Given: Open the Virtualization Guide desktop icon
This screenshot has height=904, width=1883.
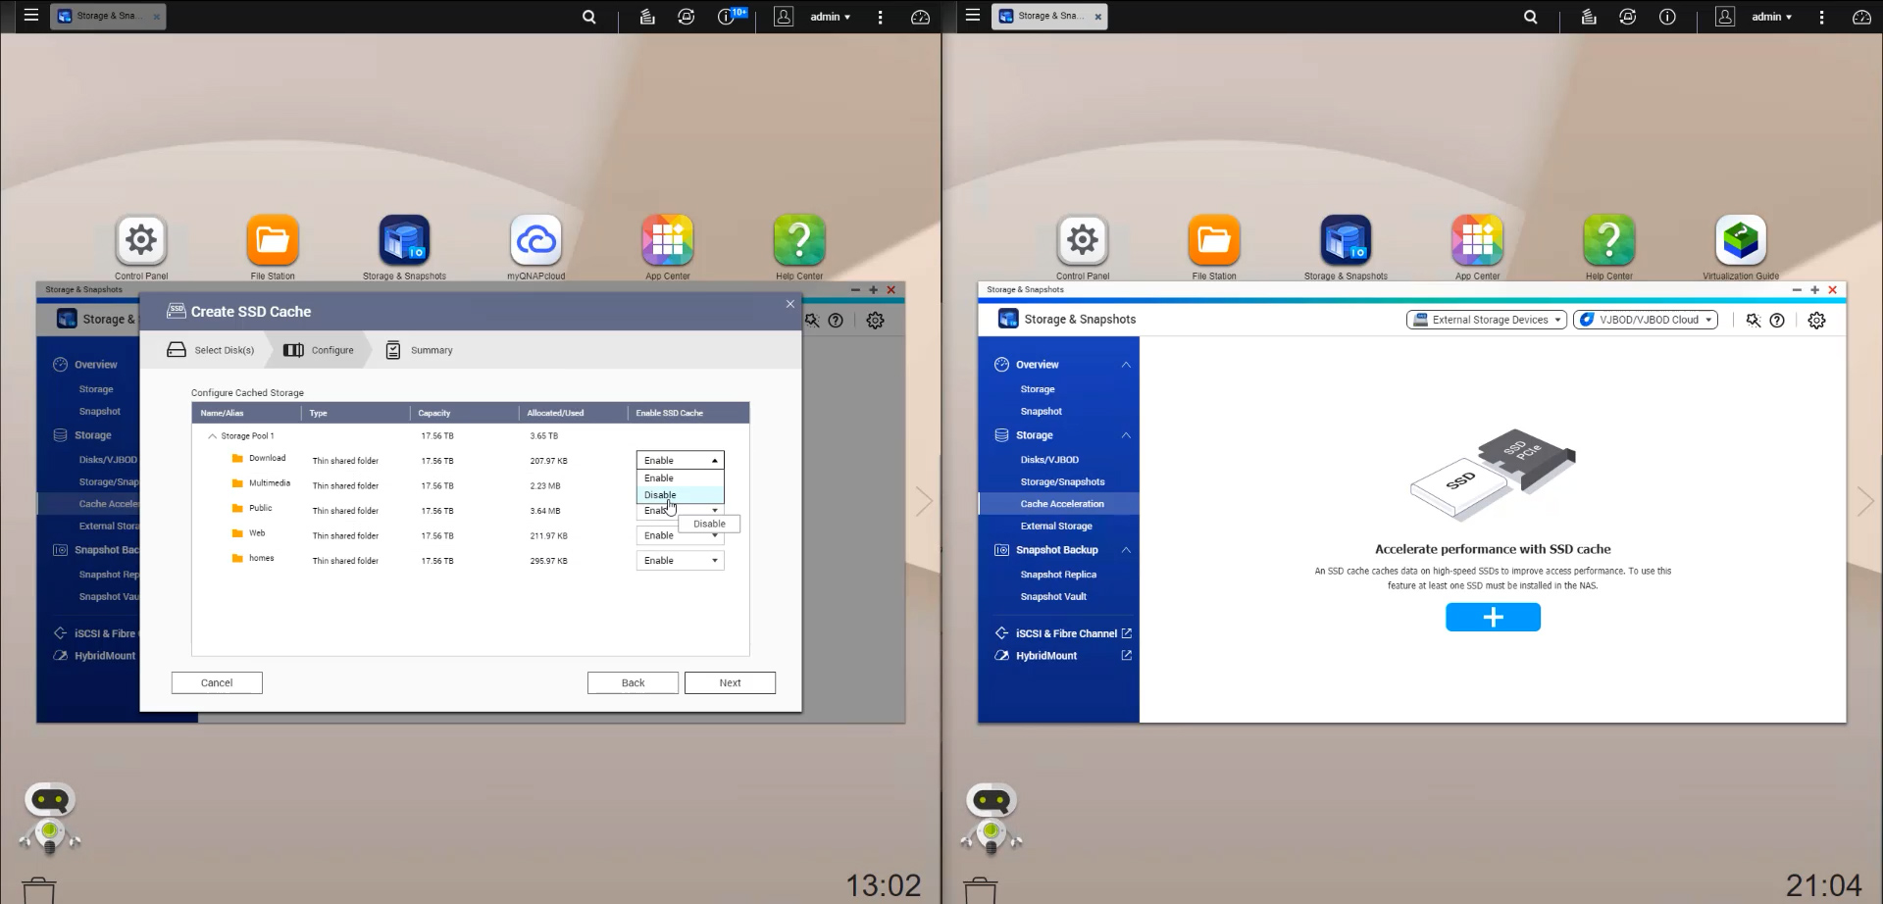Looking at the screenshot, I should (1740, 241).
